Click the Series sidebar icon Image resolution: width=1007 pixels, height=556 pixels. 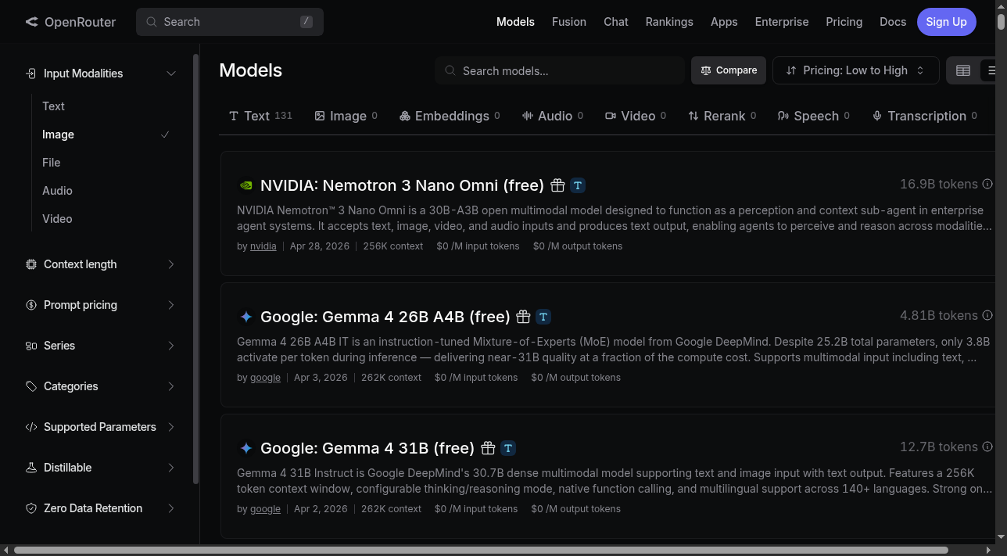[x=31, y=346]
